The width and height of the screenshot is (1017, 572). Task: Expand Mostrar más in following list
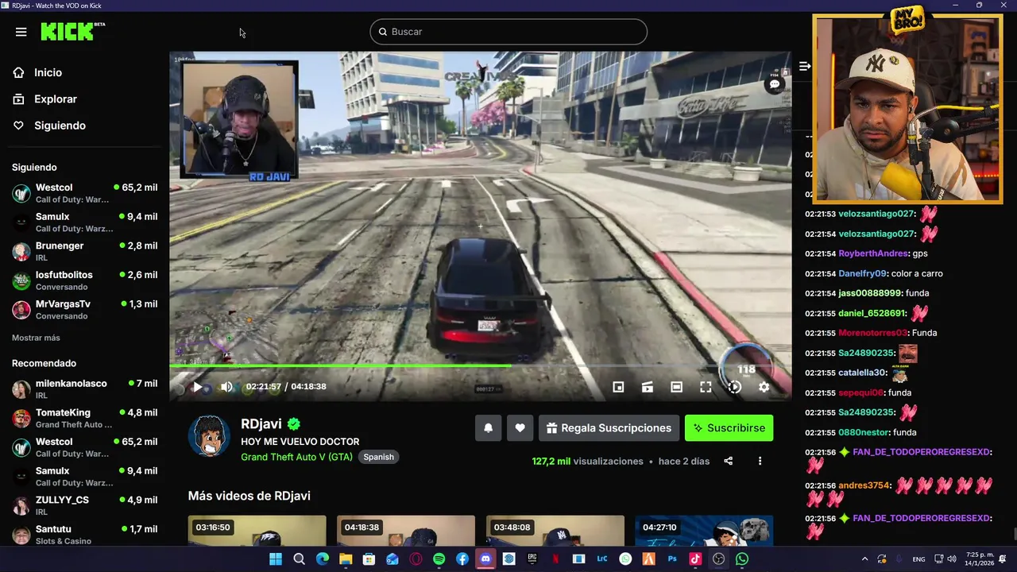36,338
